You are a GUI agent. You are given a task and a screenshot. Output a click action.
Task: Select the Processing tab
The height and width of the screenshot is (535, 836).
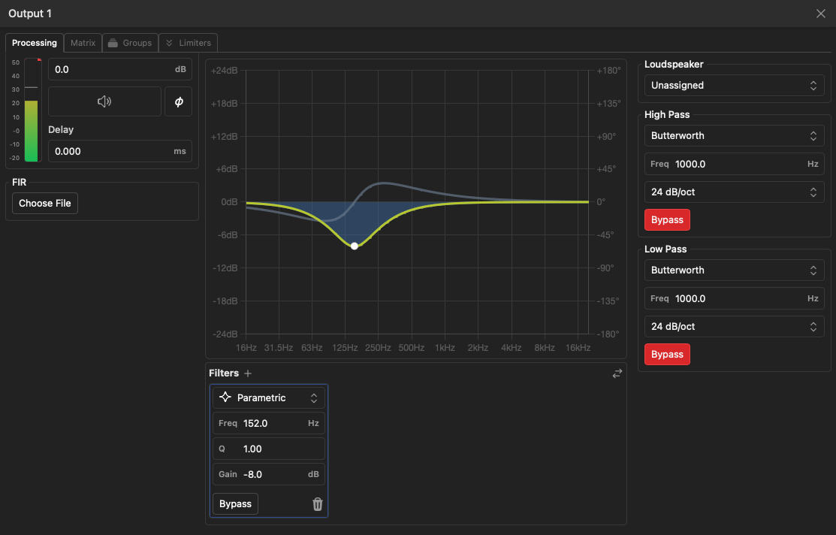(35, 43)
